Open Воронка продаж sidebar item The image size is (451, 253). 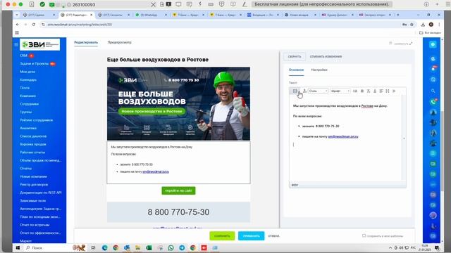point(33,144)
